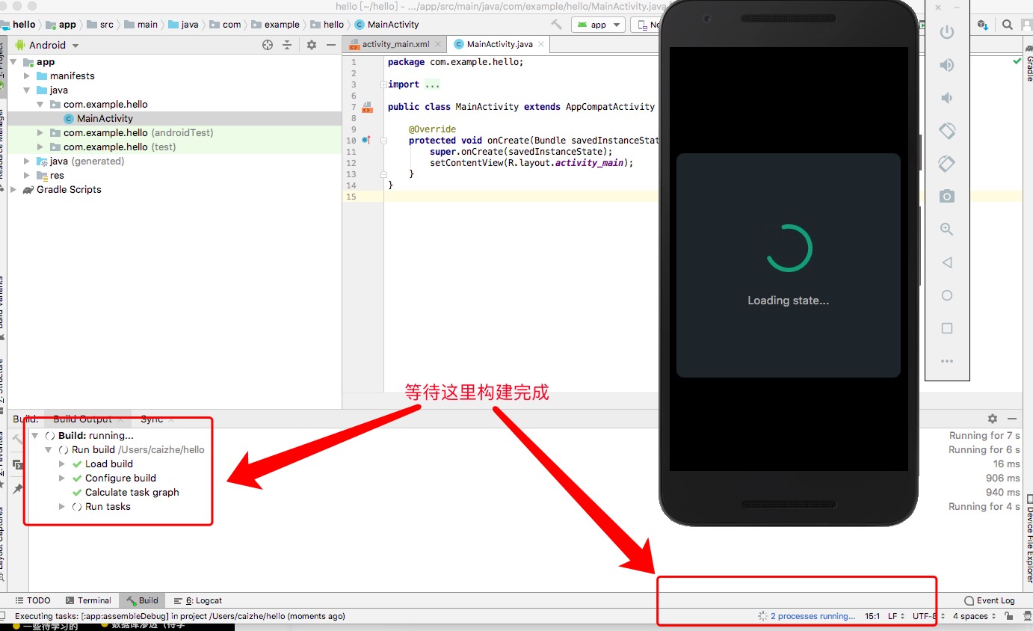
Task: Tap the emulator Home circle button
Action: click(x=946, y=295)
